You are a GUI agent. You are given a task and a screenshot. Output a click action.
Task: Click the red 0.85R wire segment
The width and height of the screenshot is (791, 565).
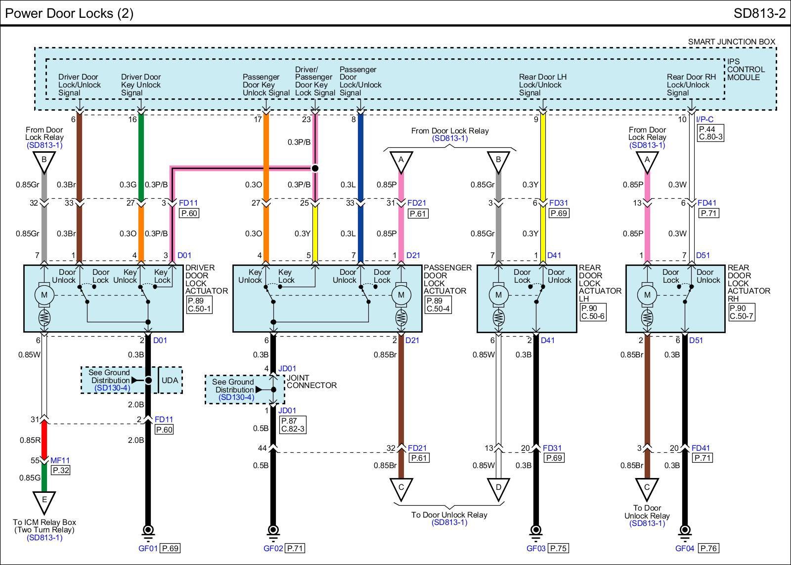44,439
